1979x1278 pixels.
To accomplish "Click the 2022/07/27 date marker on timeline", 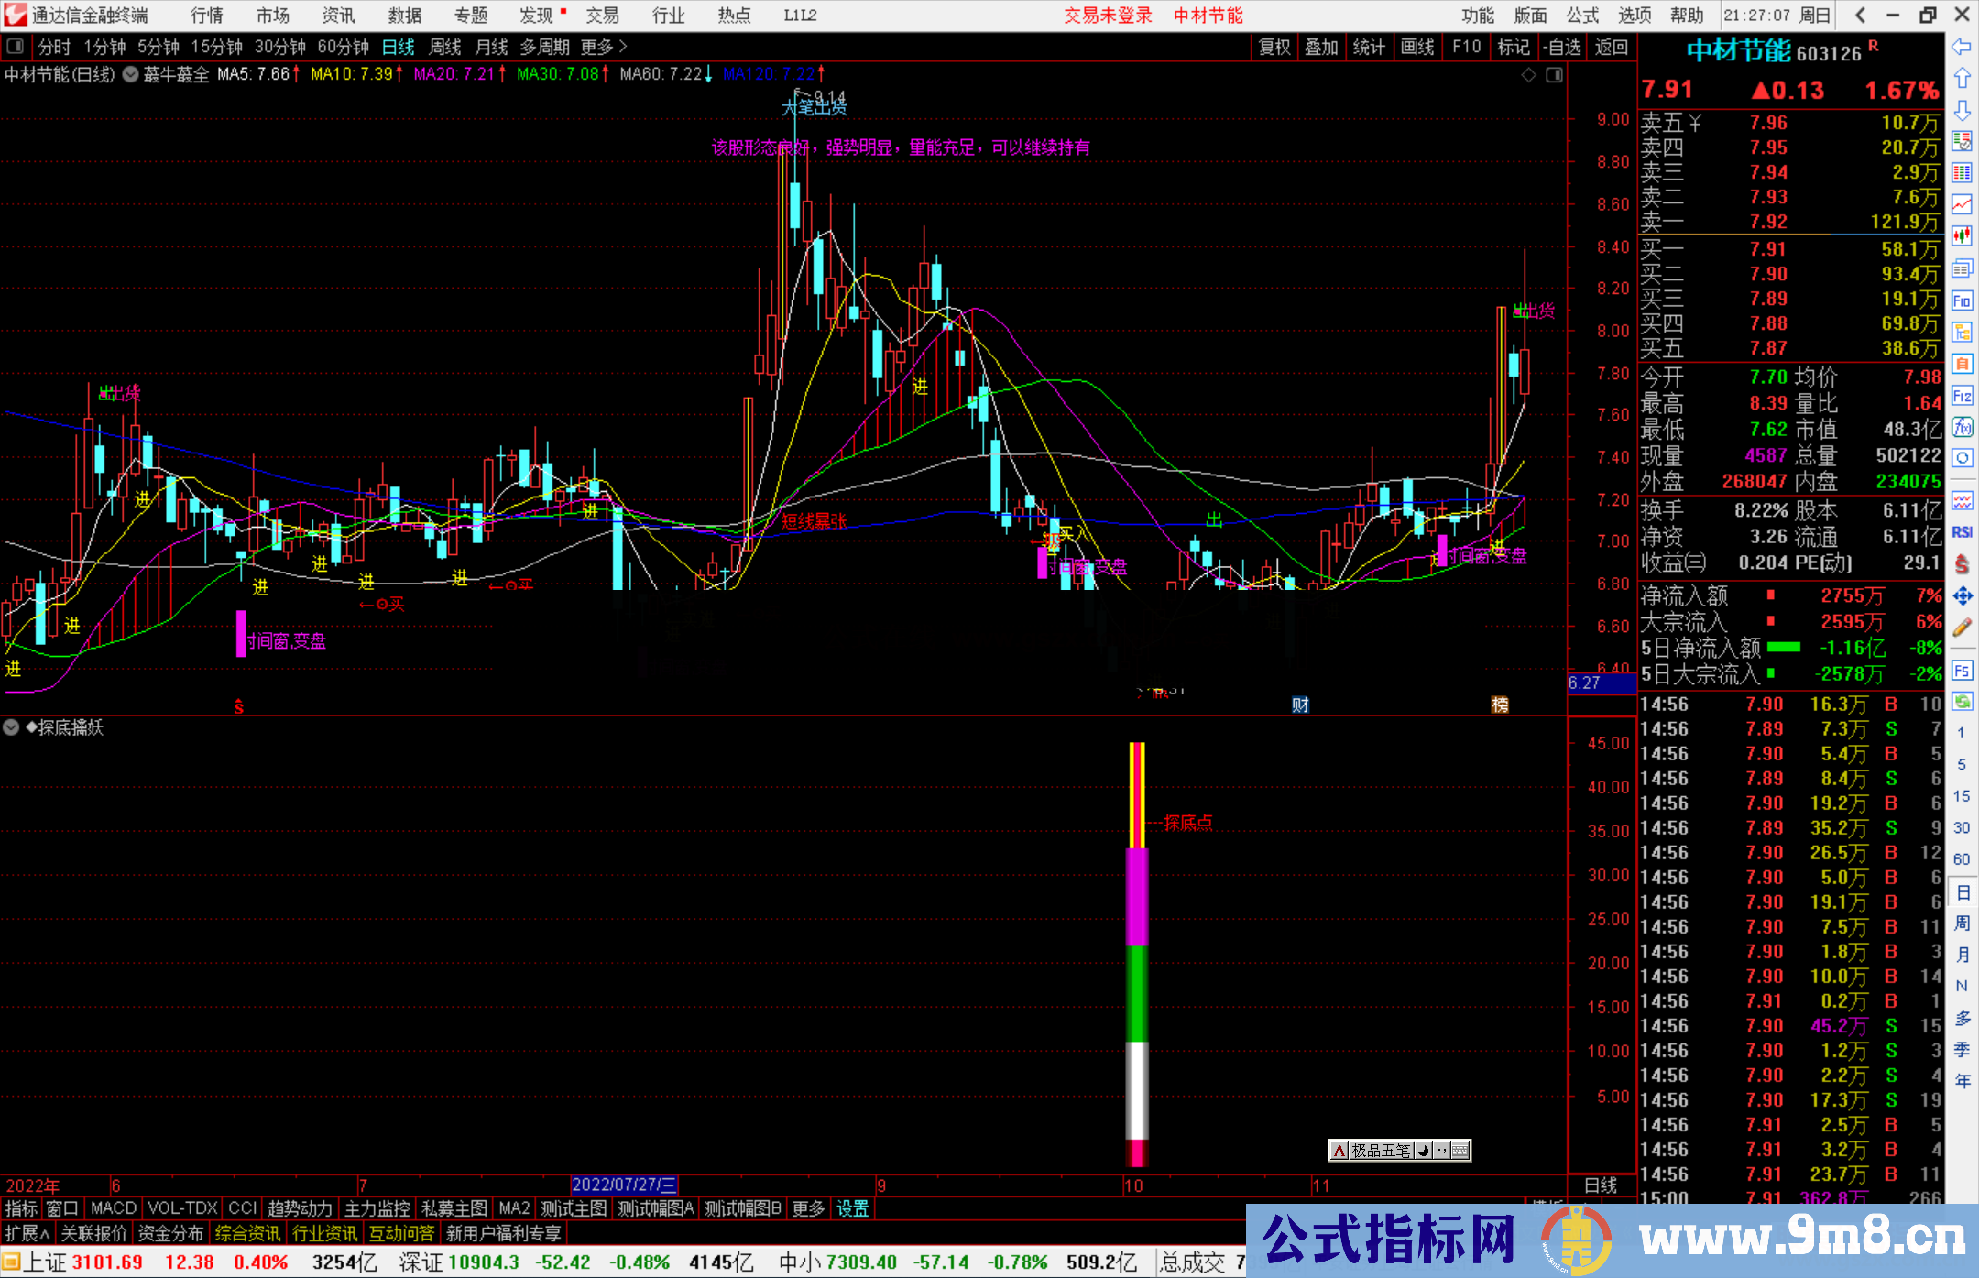I will pyautogui.click(x=624, y=1185).
